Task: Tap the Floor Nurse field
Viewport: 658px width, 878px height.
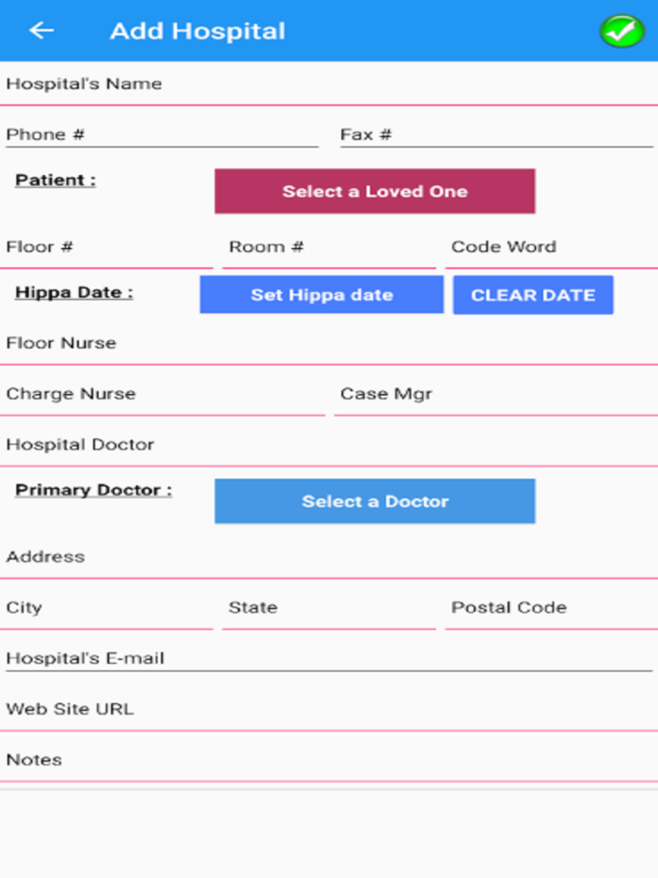Action: coord(329,343)
